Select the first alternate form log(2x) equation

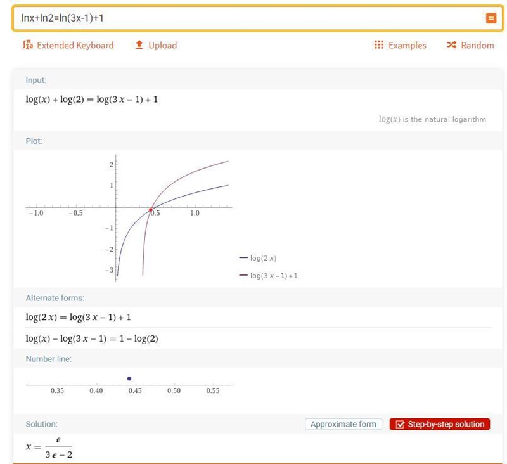click(x=78, y=317)
